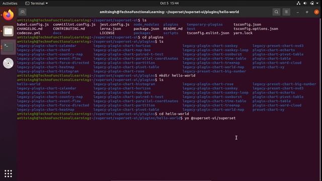
Task: Click the last listing's legacy-plugin-chart-force-directed entry
Action: (x=53, y=105)
